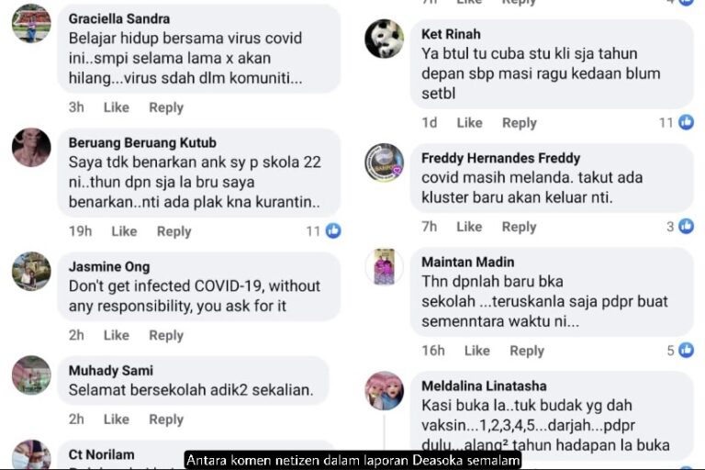Open the 19h timestamp on Beruang's comment
The width and height of the screenshot is (705, 470).
point(80,231)
